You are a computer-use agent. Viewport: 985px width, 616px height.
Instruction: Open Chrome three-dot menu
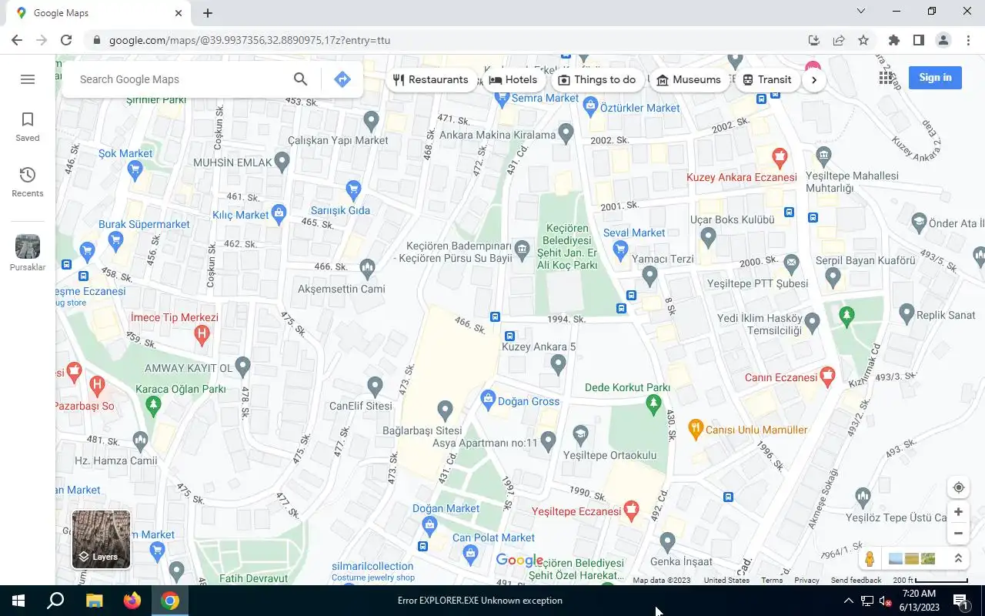pos(968,40)
